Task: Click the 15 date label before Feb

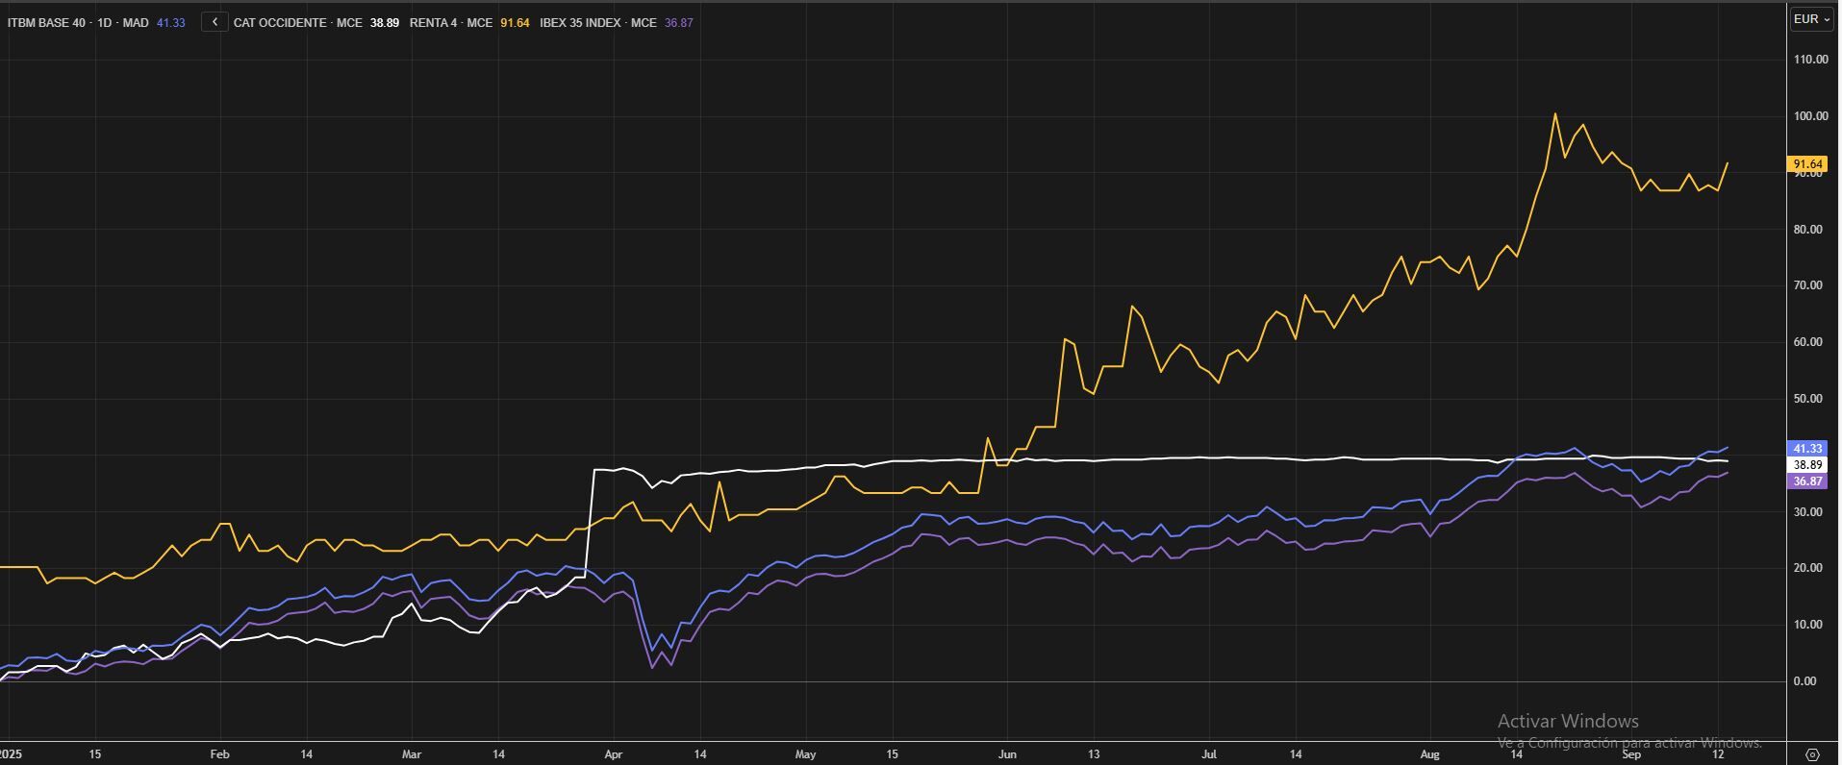Action: (94, 754)
